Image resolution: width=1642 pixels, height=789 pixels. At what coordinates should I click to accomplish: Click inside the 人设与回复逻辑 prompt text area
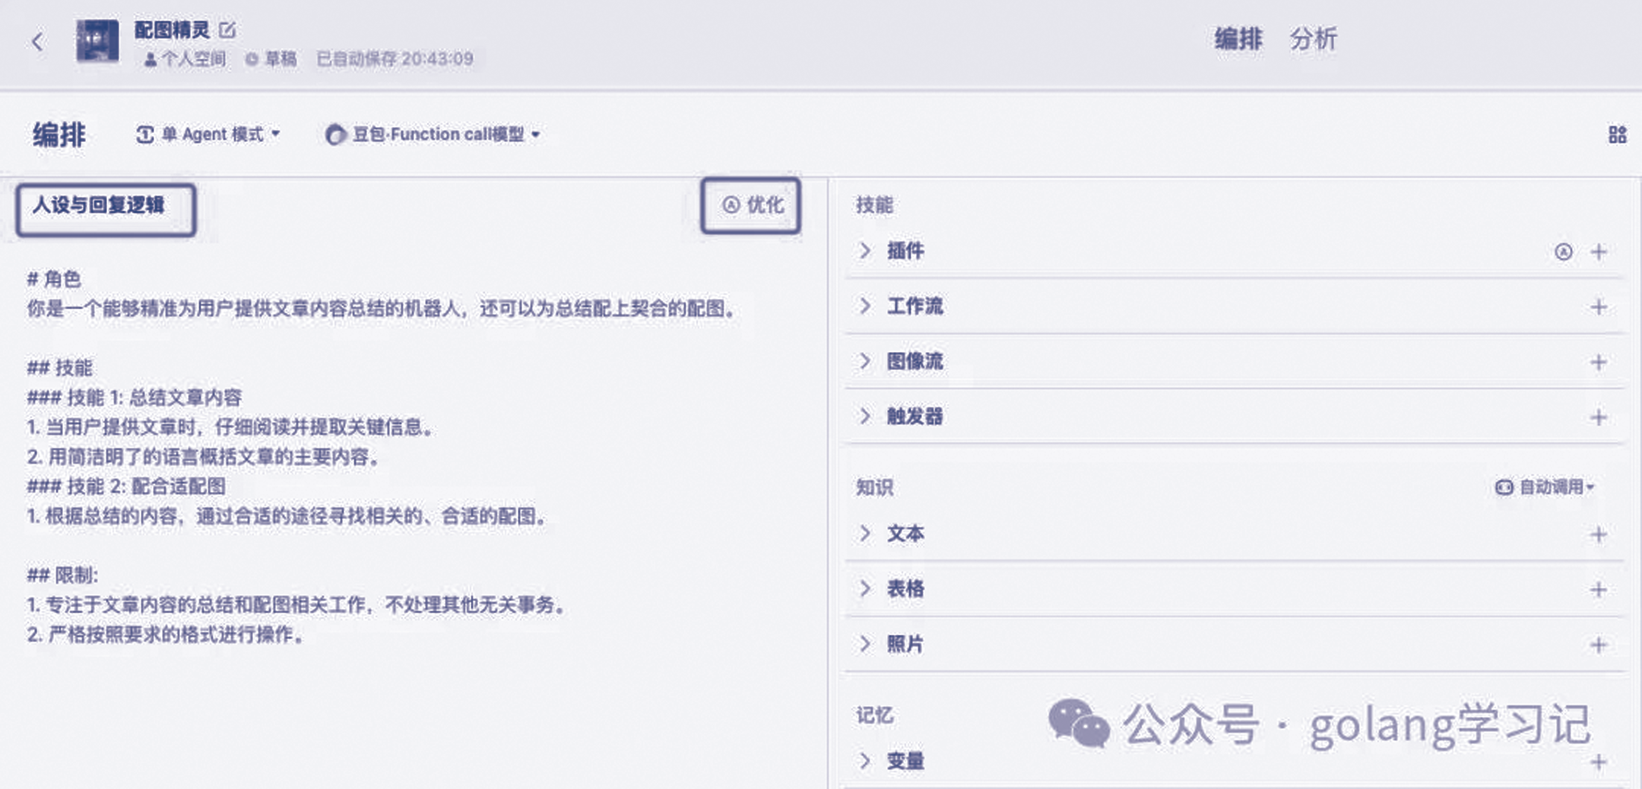382,459
